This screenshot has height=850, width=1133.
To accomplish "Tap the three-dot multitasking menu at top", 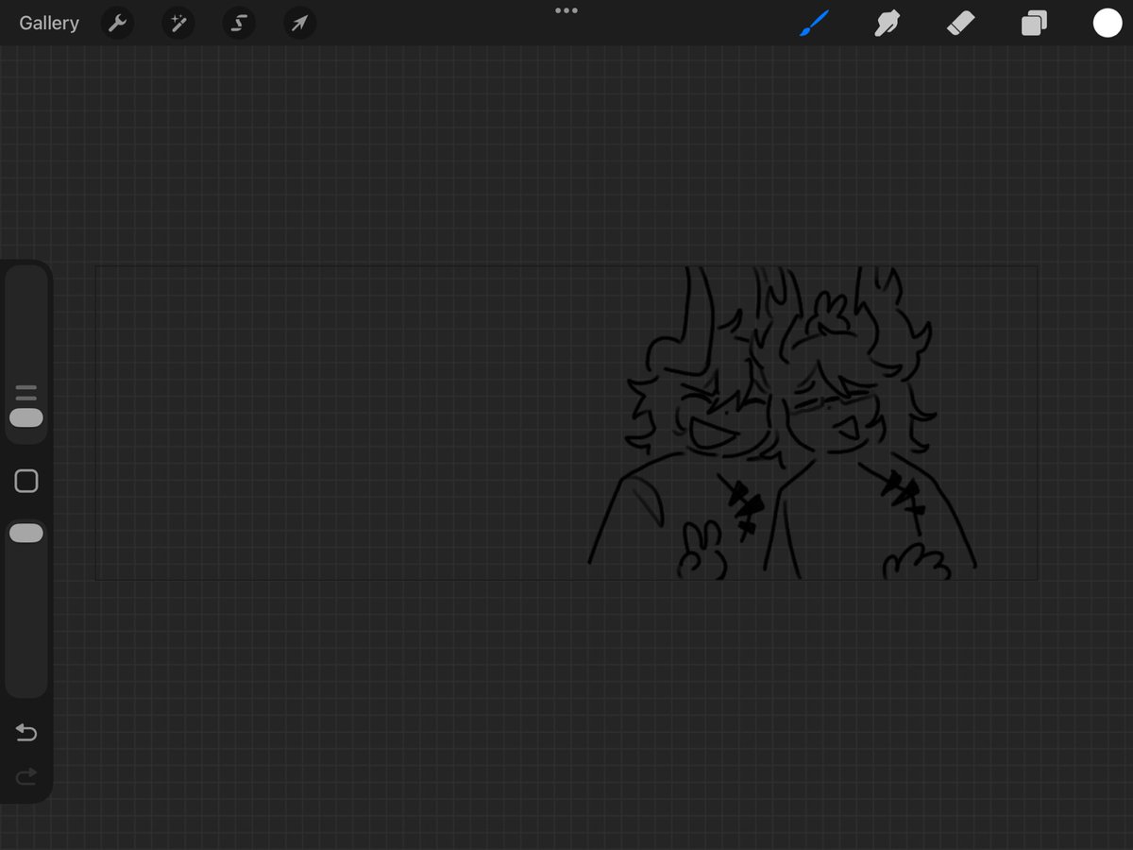I will point(566,10).
